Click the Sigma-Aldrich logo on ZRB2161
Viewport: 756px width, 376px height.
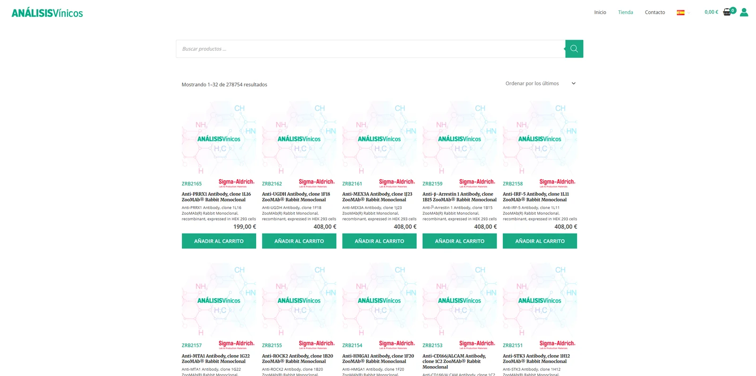point(397,183)
